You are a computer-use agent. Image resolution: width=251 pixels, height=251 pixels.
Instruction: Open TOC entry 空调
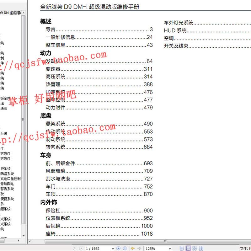tap(207, 38)
